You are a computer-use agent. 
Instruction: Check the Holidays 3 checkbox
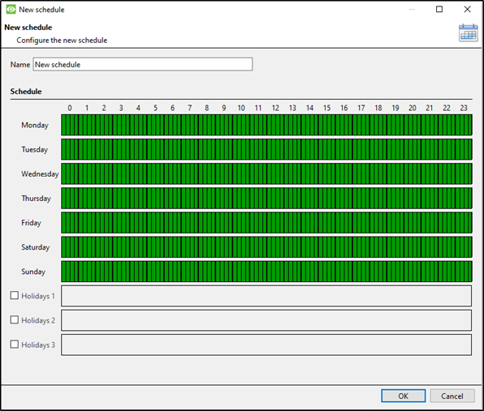click(x=15, y=345)
